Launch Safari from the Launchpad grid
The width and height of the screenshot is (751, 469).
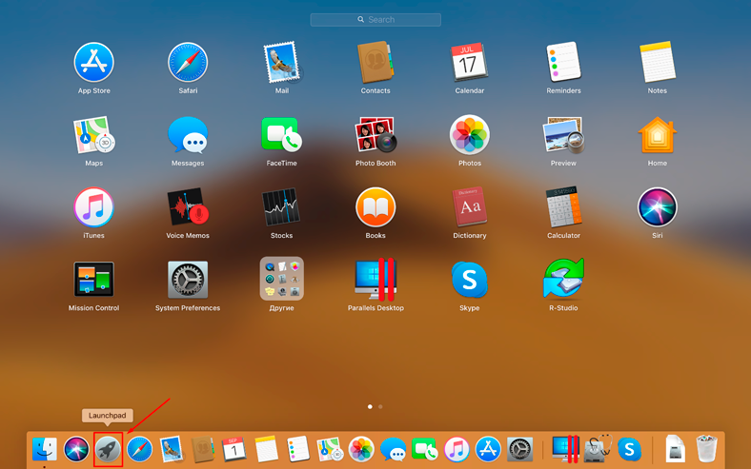point(188,63)
